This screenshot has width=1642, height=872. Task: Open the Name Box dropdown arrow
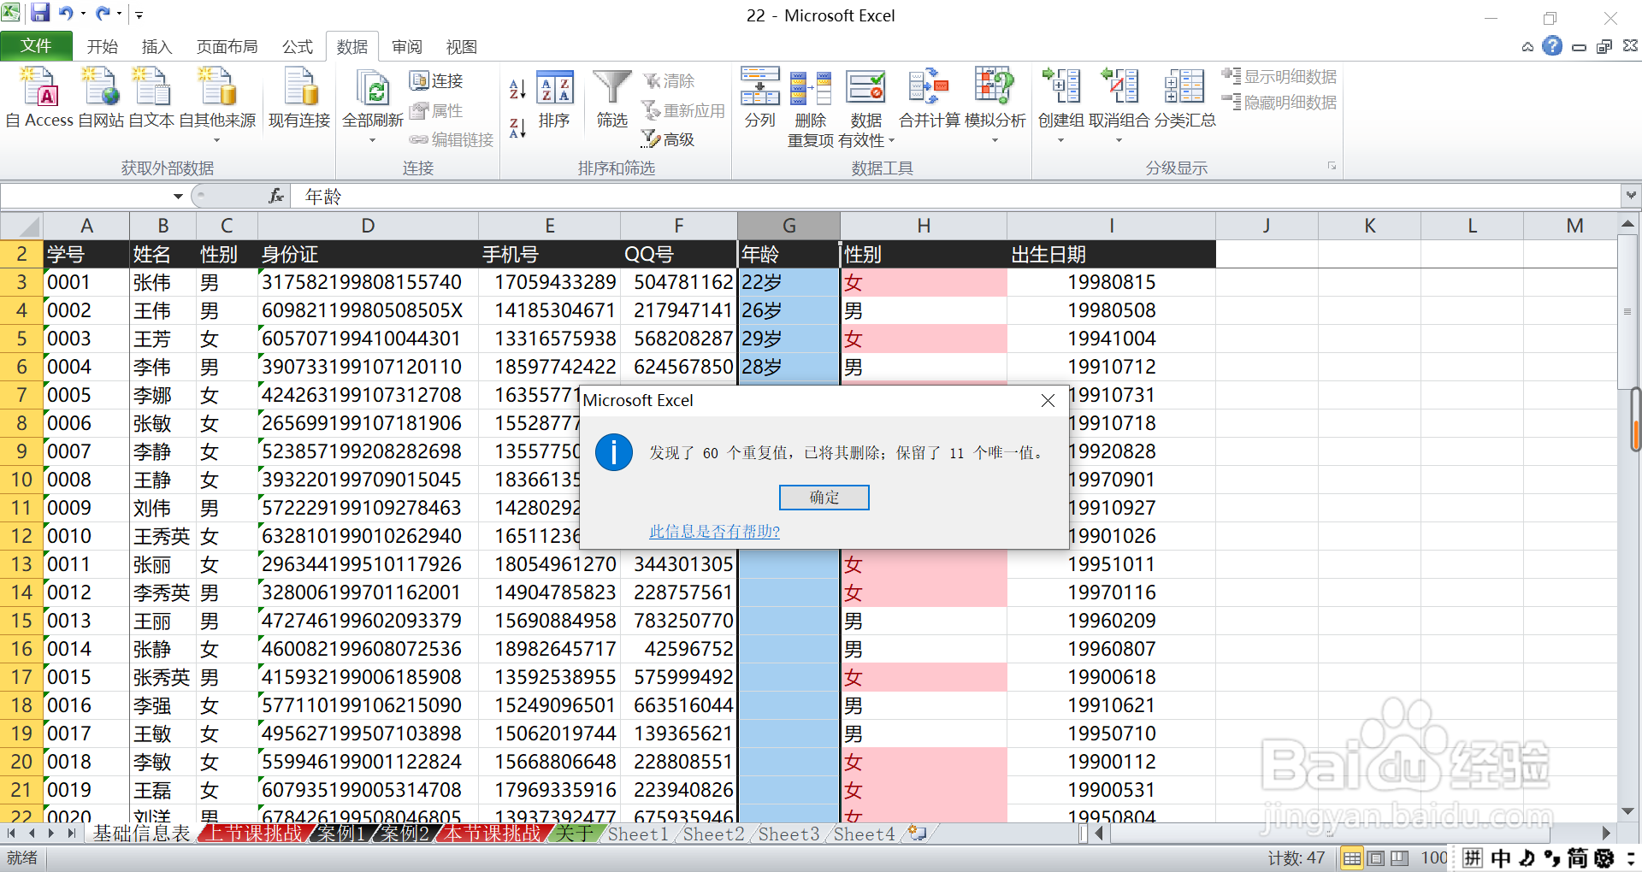pos(178,196)
